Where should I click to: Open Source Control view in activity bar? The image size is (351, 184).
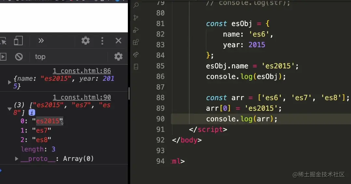(136, 18)
